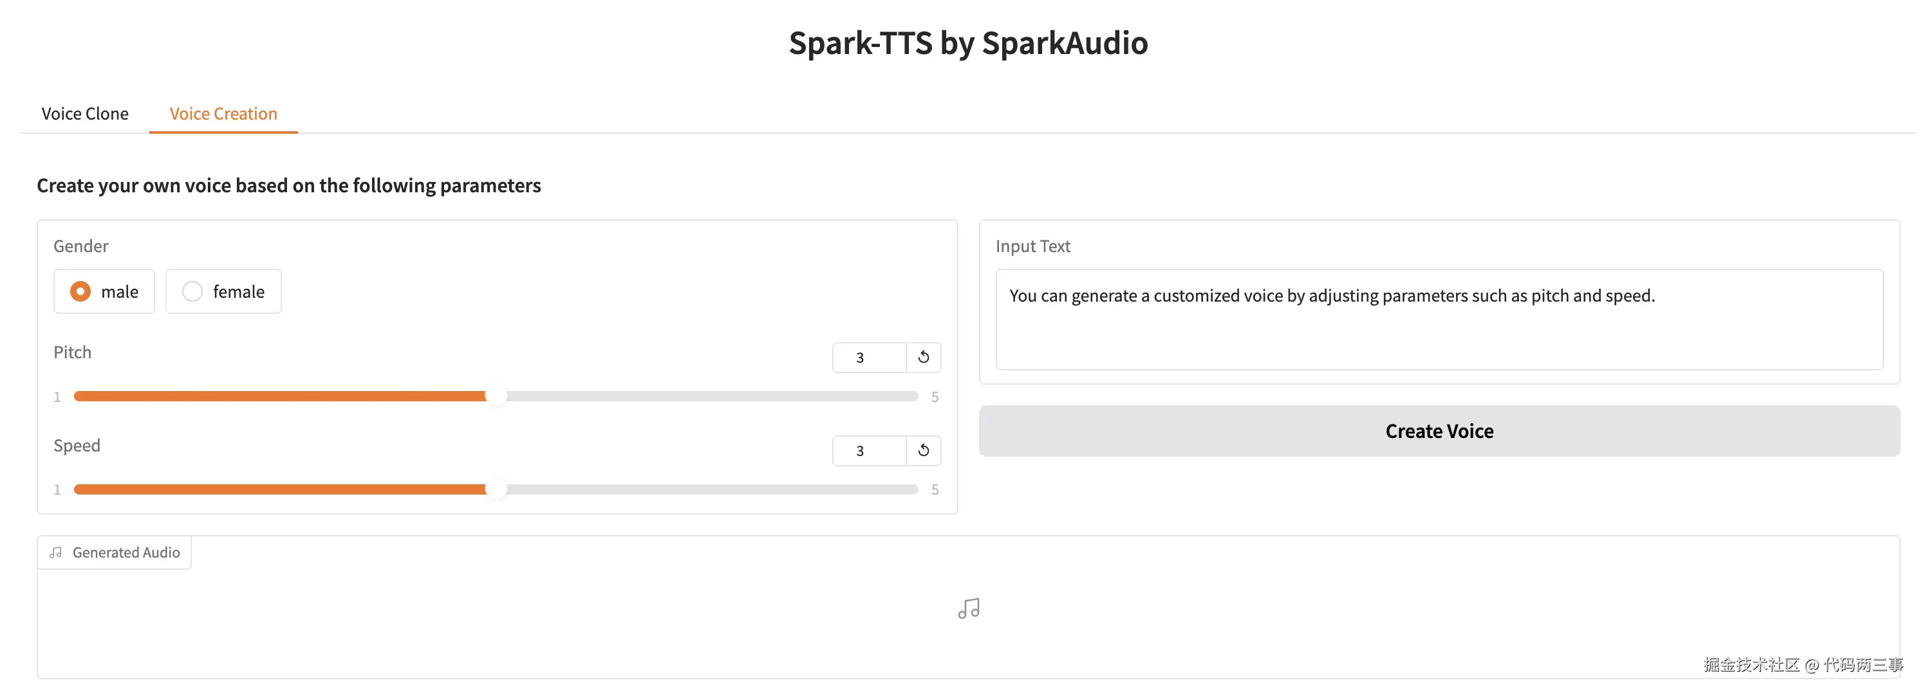The width and height of the screenshot is (1922, 692).
Task: Click the Speed slider minimum label 1
Action: pyautogui.click(x=57, y=490)
